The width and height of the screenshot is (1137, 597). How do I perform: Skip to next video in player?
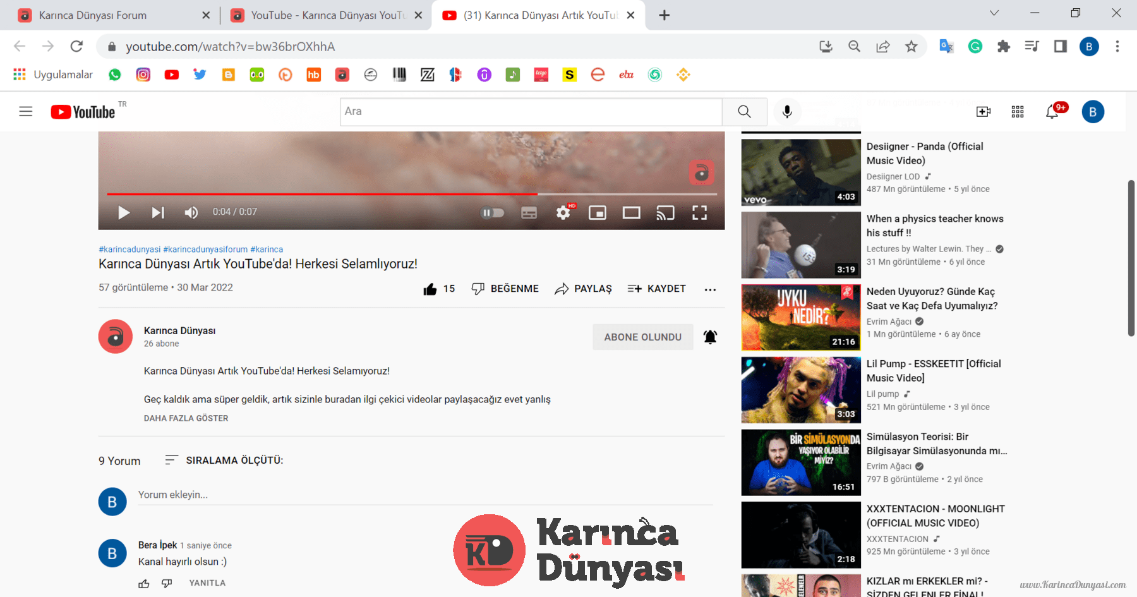158,212
